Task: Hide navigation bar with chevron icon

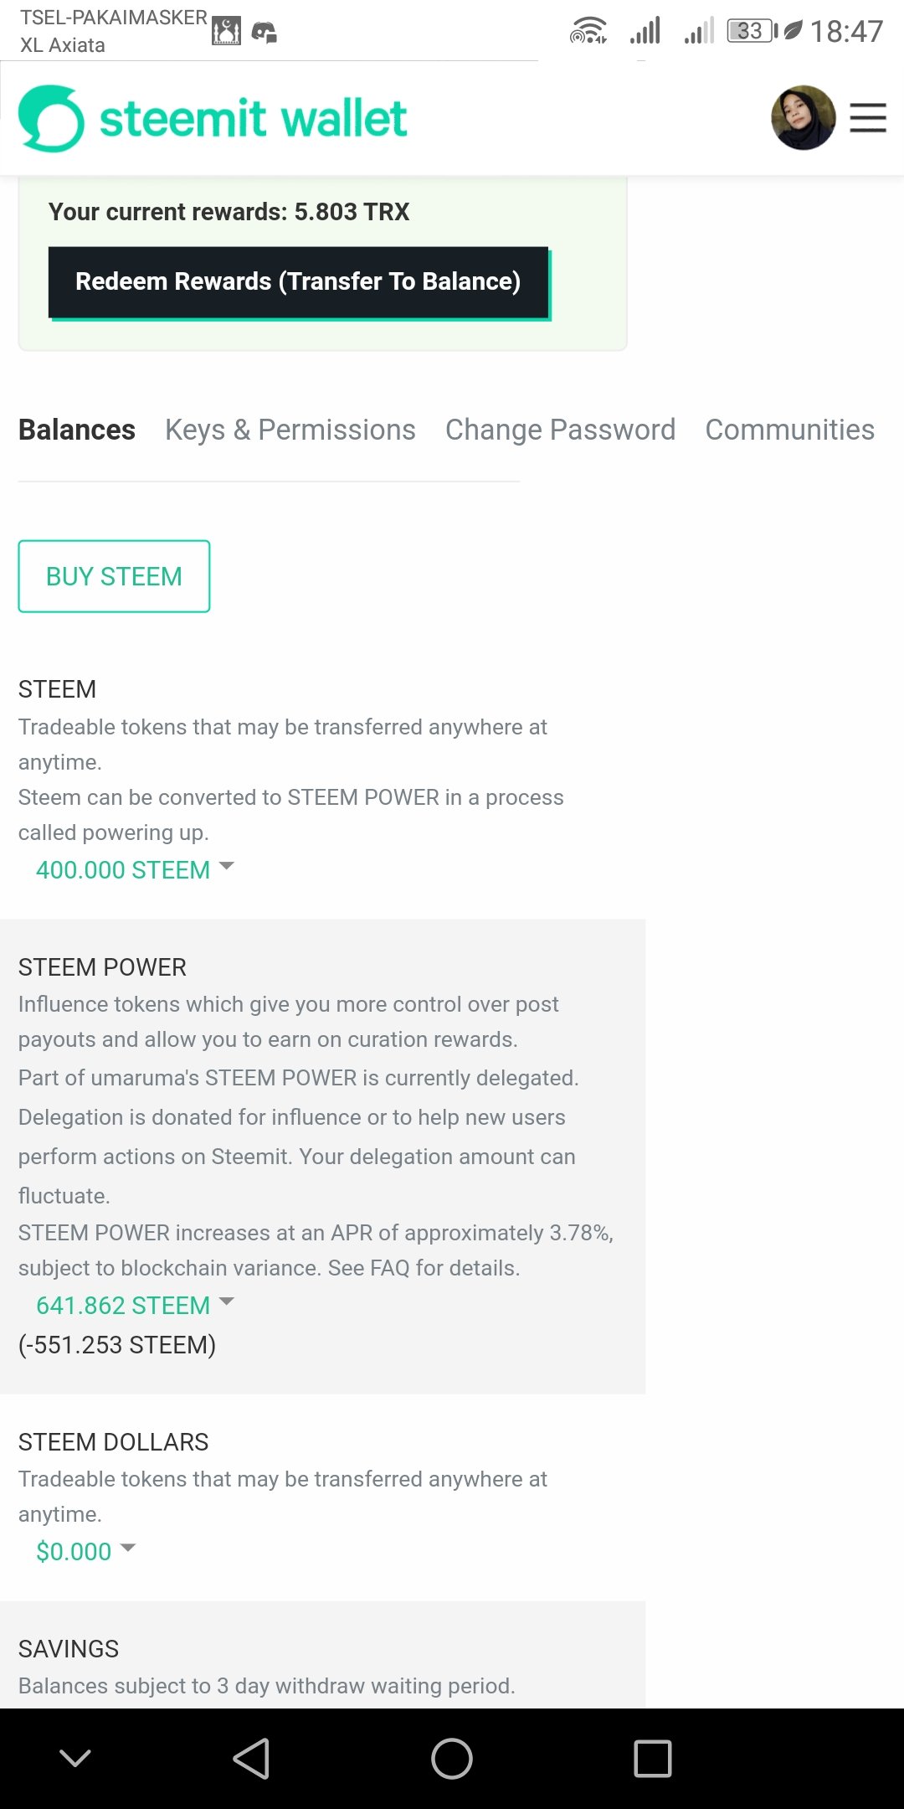Action: pos(75,1758)
